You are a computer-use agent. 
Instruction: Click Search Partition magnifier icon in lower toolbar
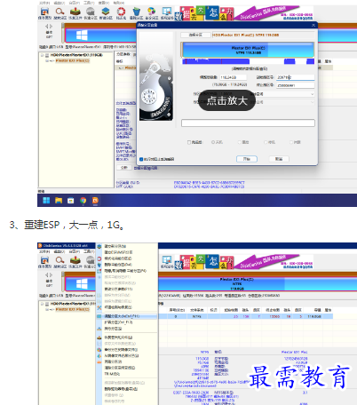pos(59,260)
